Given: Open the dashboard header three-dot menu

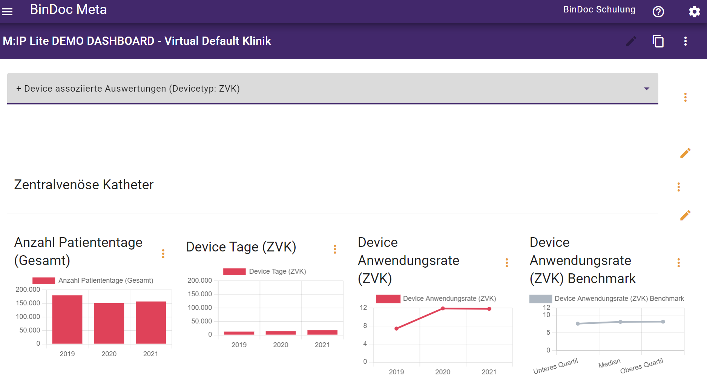Looking at the screenshot, I should (685, 41).
